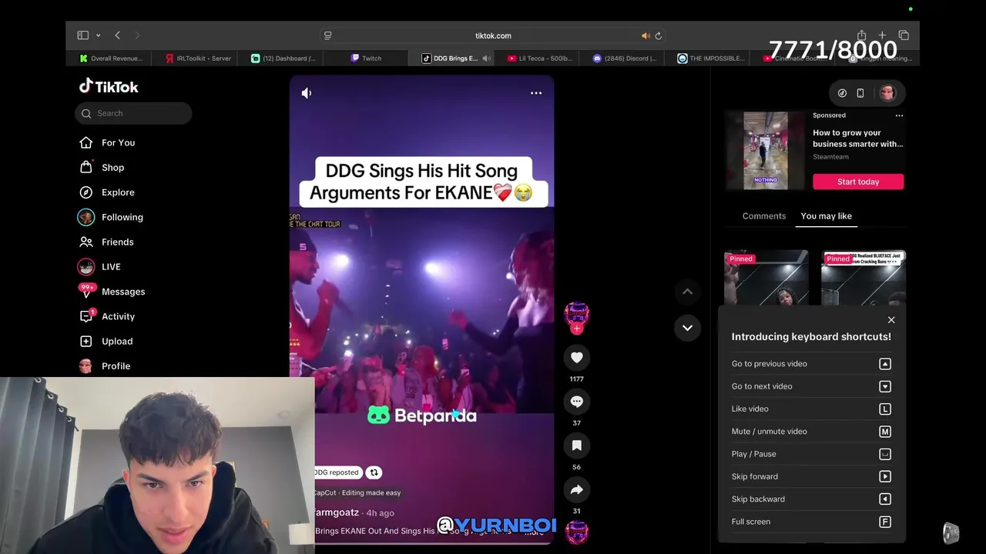
Task: Open get app phone icon
Action: (860, 93)
